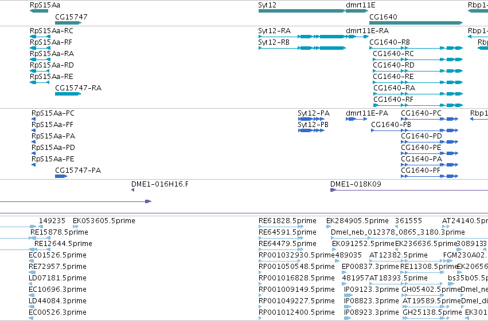Select transcript RpS15Aa-RD
The height and width of the screenshot is (321, 488).
[x=52, y=65]
